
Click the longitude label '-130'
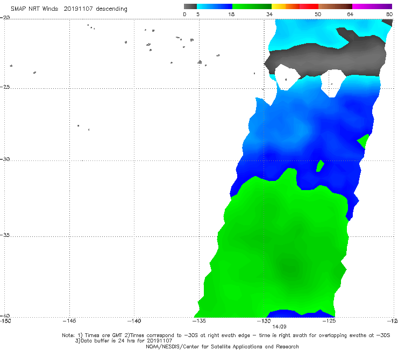click(x=264, y=321)
